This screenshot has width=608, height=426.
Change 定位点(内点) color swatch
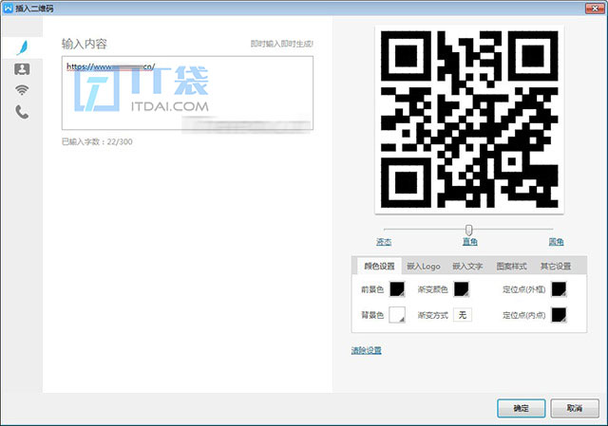559,315
